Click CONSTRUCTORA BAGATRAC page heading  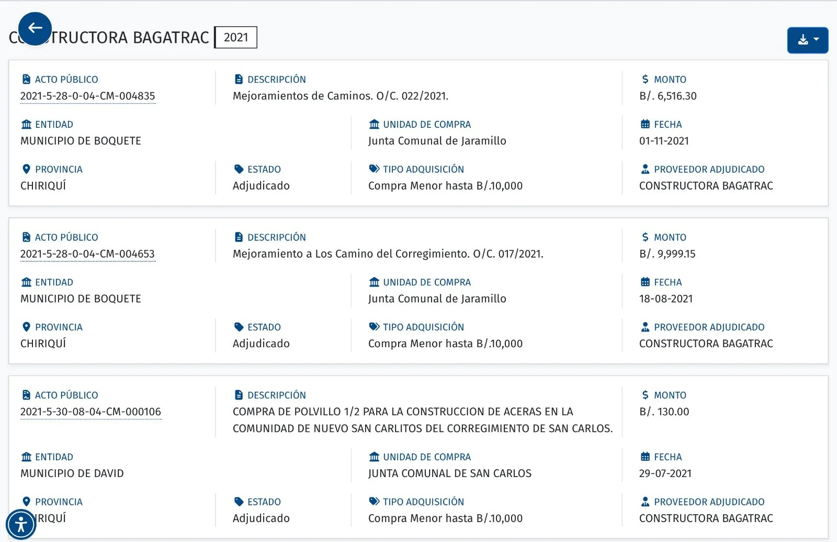[x=109, y=38]
